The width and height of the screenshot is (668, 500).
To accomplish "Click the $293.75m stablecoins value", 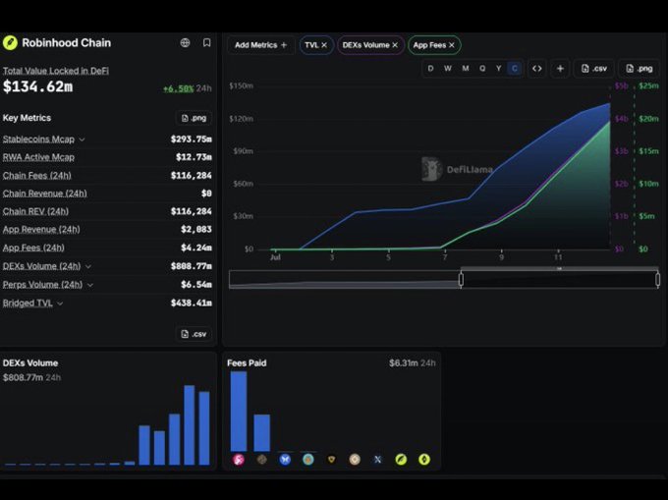I will 192,139.
